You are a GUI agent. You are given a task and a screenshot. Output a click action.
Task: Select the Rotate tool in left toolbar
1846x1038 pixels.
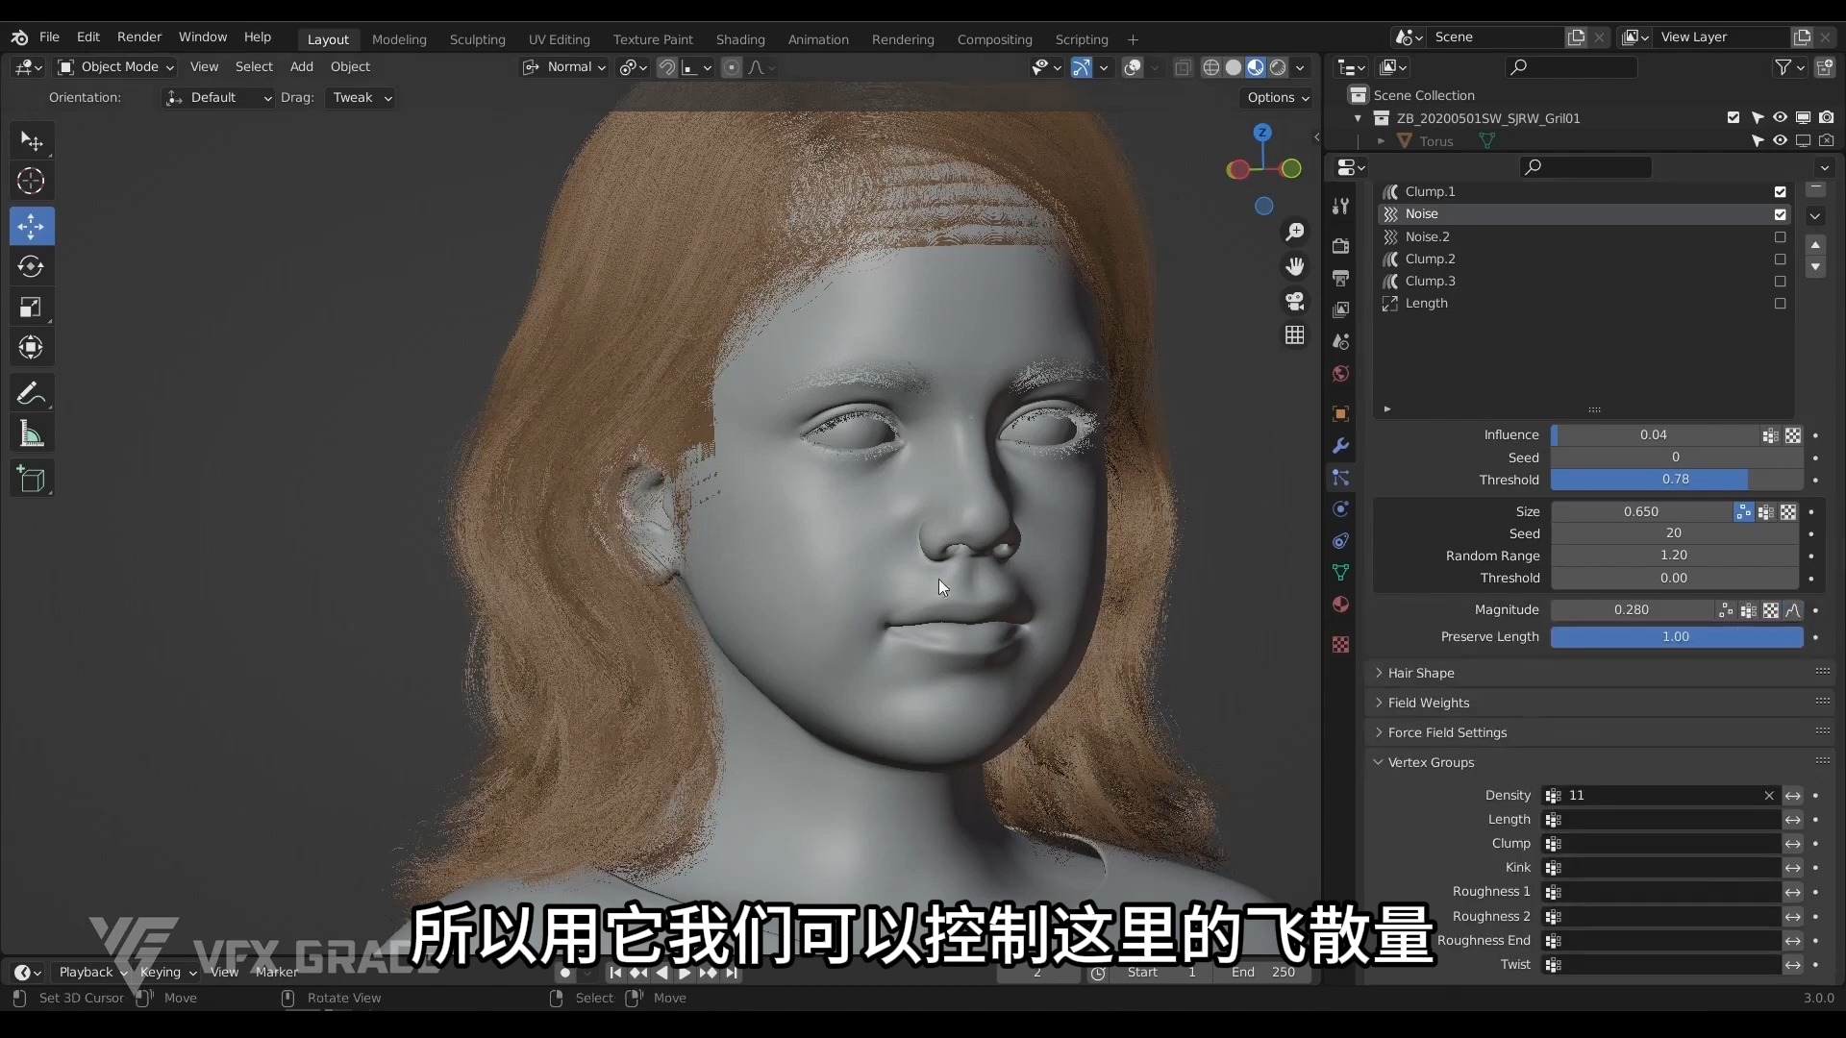[x=31, y=266]
